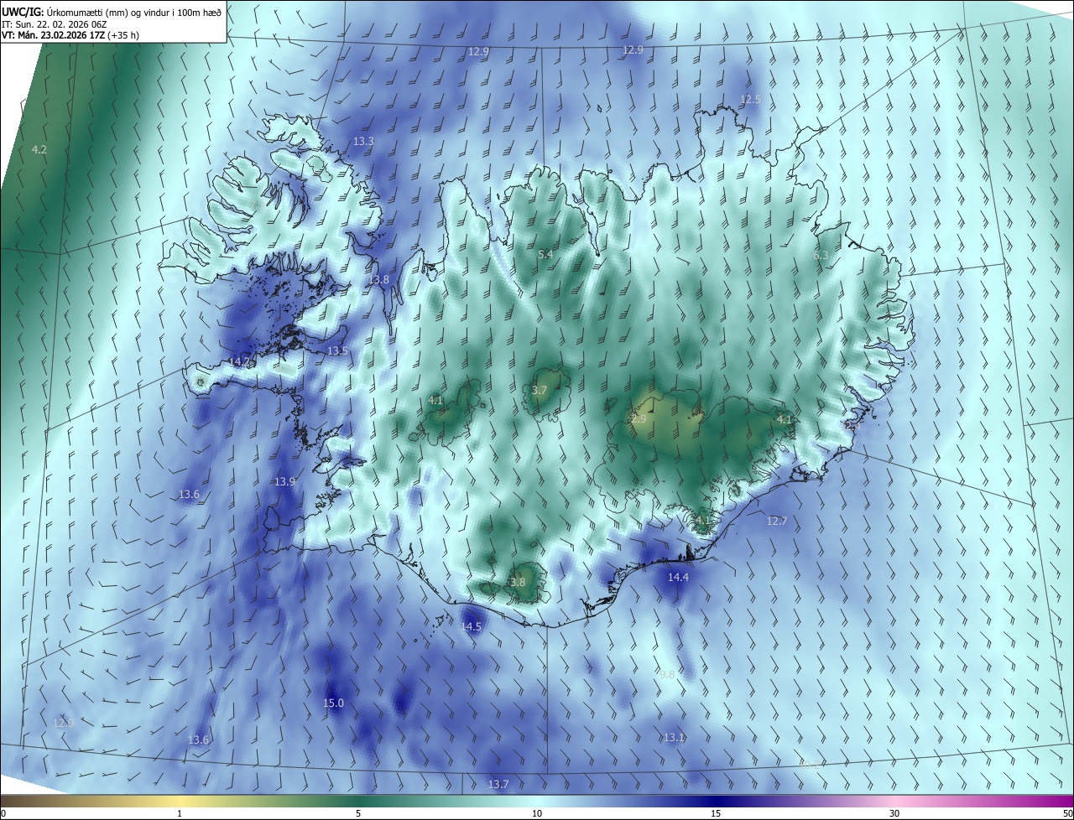The width and height of the screenshot is (1074, 820).
Task: Click the 14.4 value on the dark blue patch
Action: click(x=678, y=577)
